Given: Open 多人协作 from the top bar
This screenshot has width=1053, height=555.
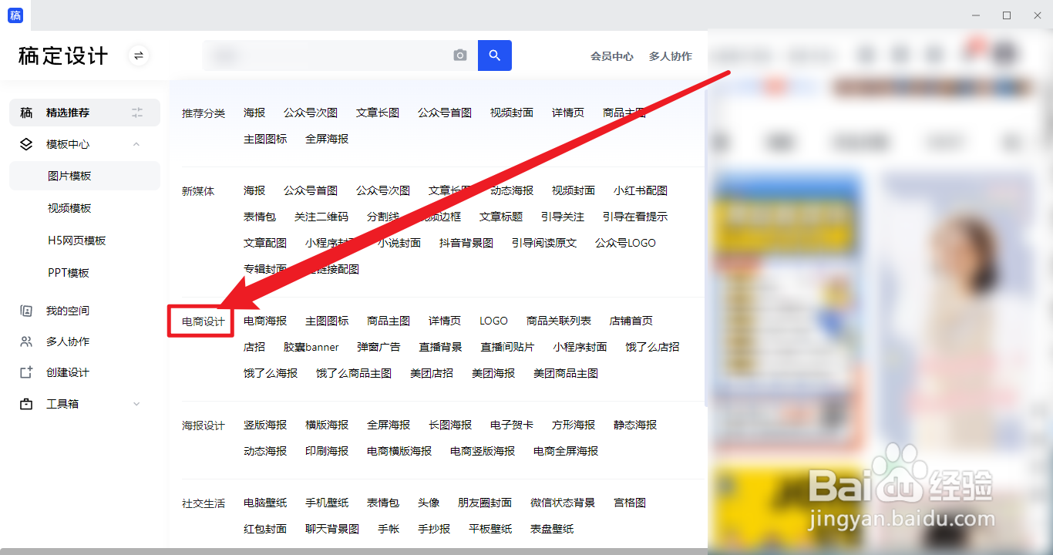Looking at the screenshot, I should pyautogui.click(x=670, y=55).
